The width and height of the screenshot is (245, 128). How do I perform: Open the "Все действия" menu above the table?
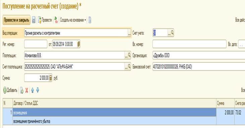(x=243, y=90)
